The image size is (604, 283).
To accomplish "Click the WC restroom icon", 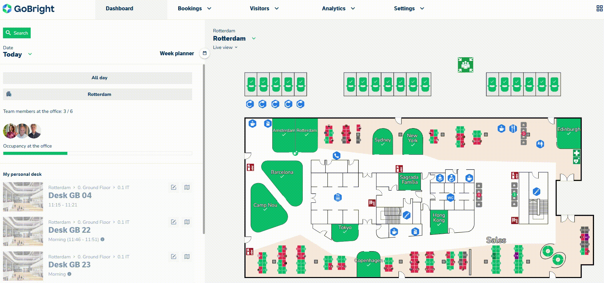I will click(450, 197).
